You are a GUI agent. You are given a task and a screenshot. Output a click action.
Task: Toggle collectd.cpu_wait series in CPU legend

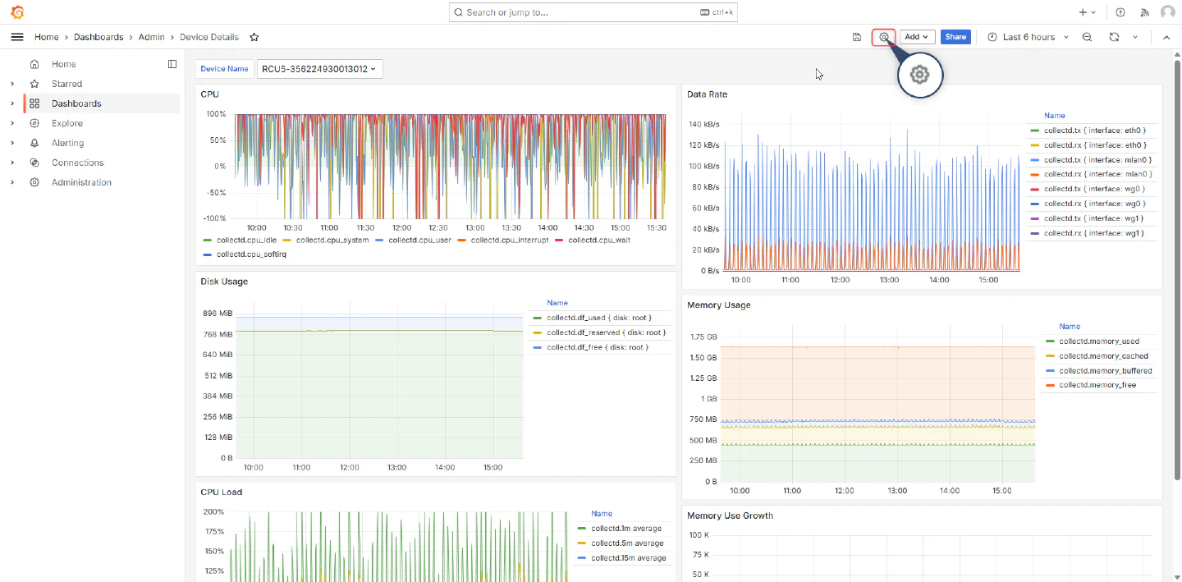(599, 240)
